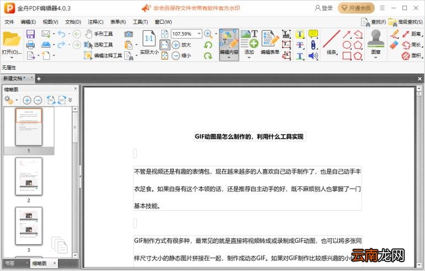Select the eraser tool
The image size is (425, 271).
coord(395,45)
